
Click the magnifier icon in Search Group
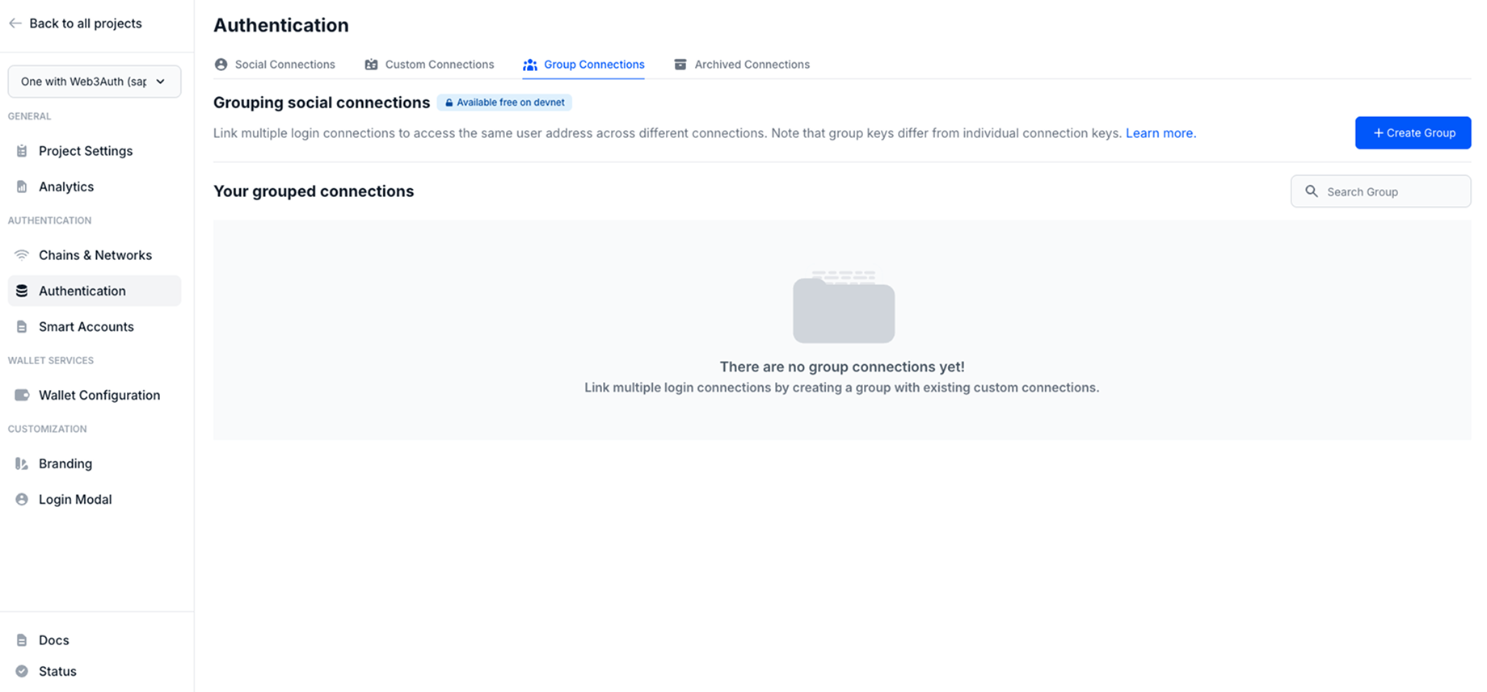point(1312,191)
